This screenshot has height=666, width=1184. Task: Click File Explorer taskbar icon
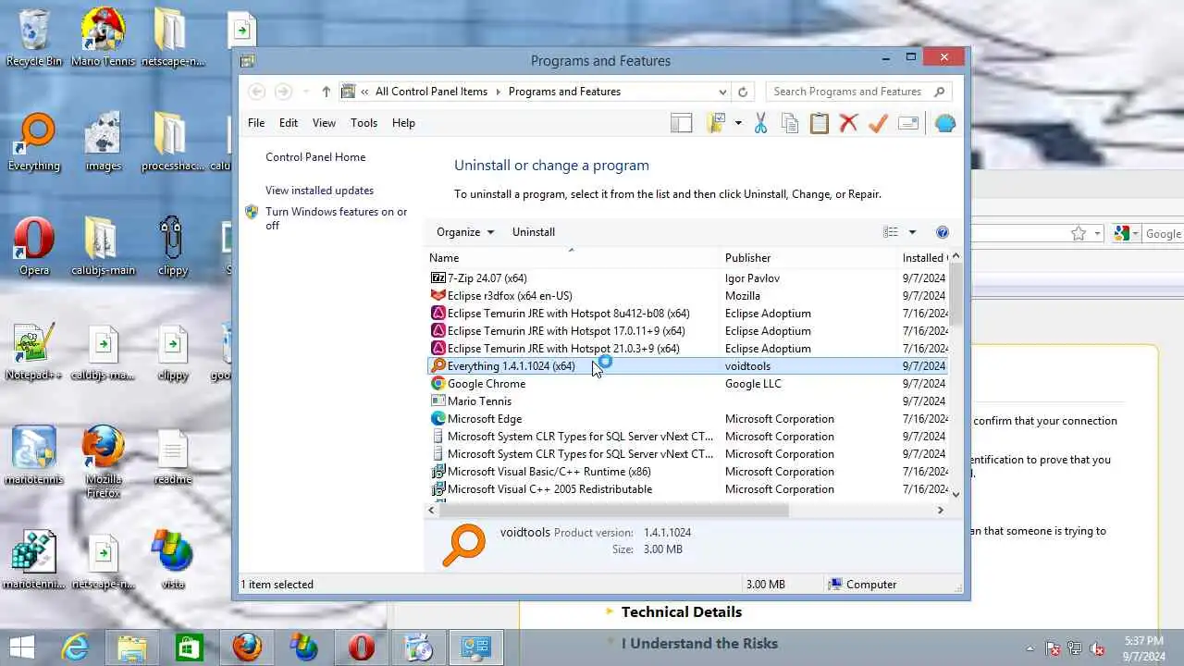click(x=132, y=647)
